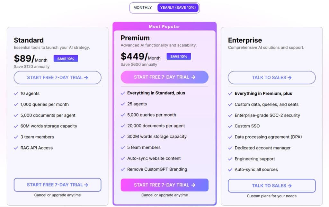Viewport: 329px width, 207px height.
Task: Click the arrow icon in Premium's trial button
Action: (x=193, y=77)
